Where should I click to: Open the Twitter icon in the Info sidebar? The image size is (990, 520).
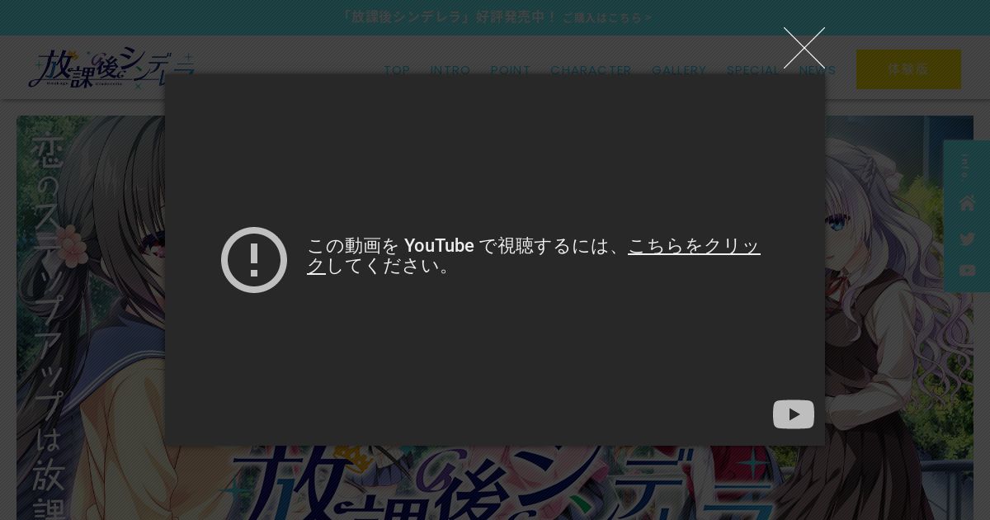coord(967,239)
